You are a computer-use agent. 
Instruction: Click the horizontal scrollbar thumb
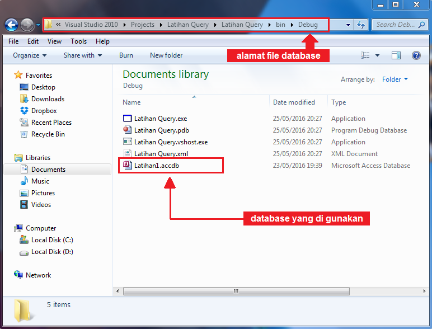(236, 291)
